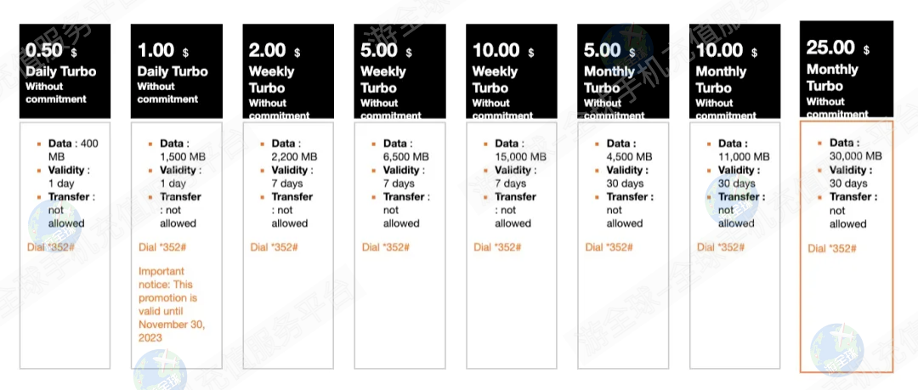Pick the 5.00 $ Monthly Turbo plan header
Viewport: 918px width, 390px height.
pos(623,71)
